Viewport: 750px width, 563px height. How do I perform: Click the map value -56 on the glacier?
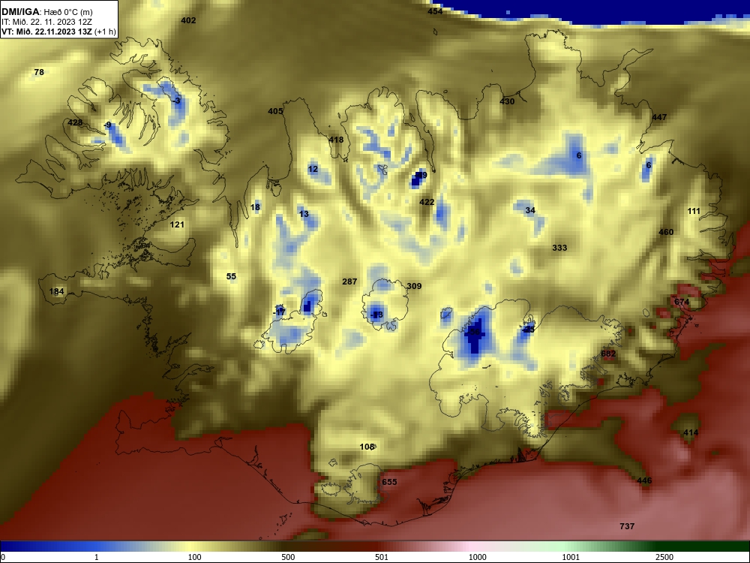tap(474, 333)
